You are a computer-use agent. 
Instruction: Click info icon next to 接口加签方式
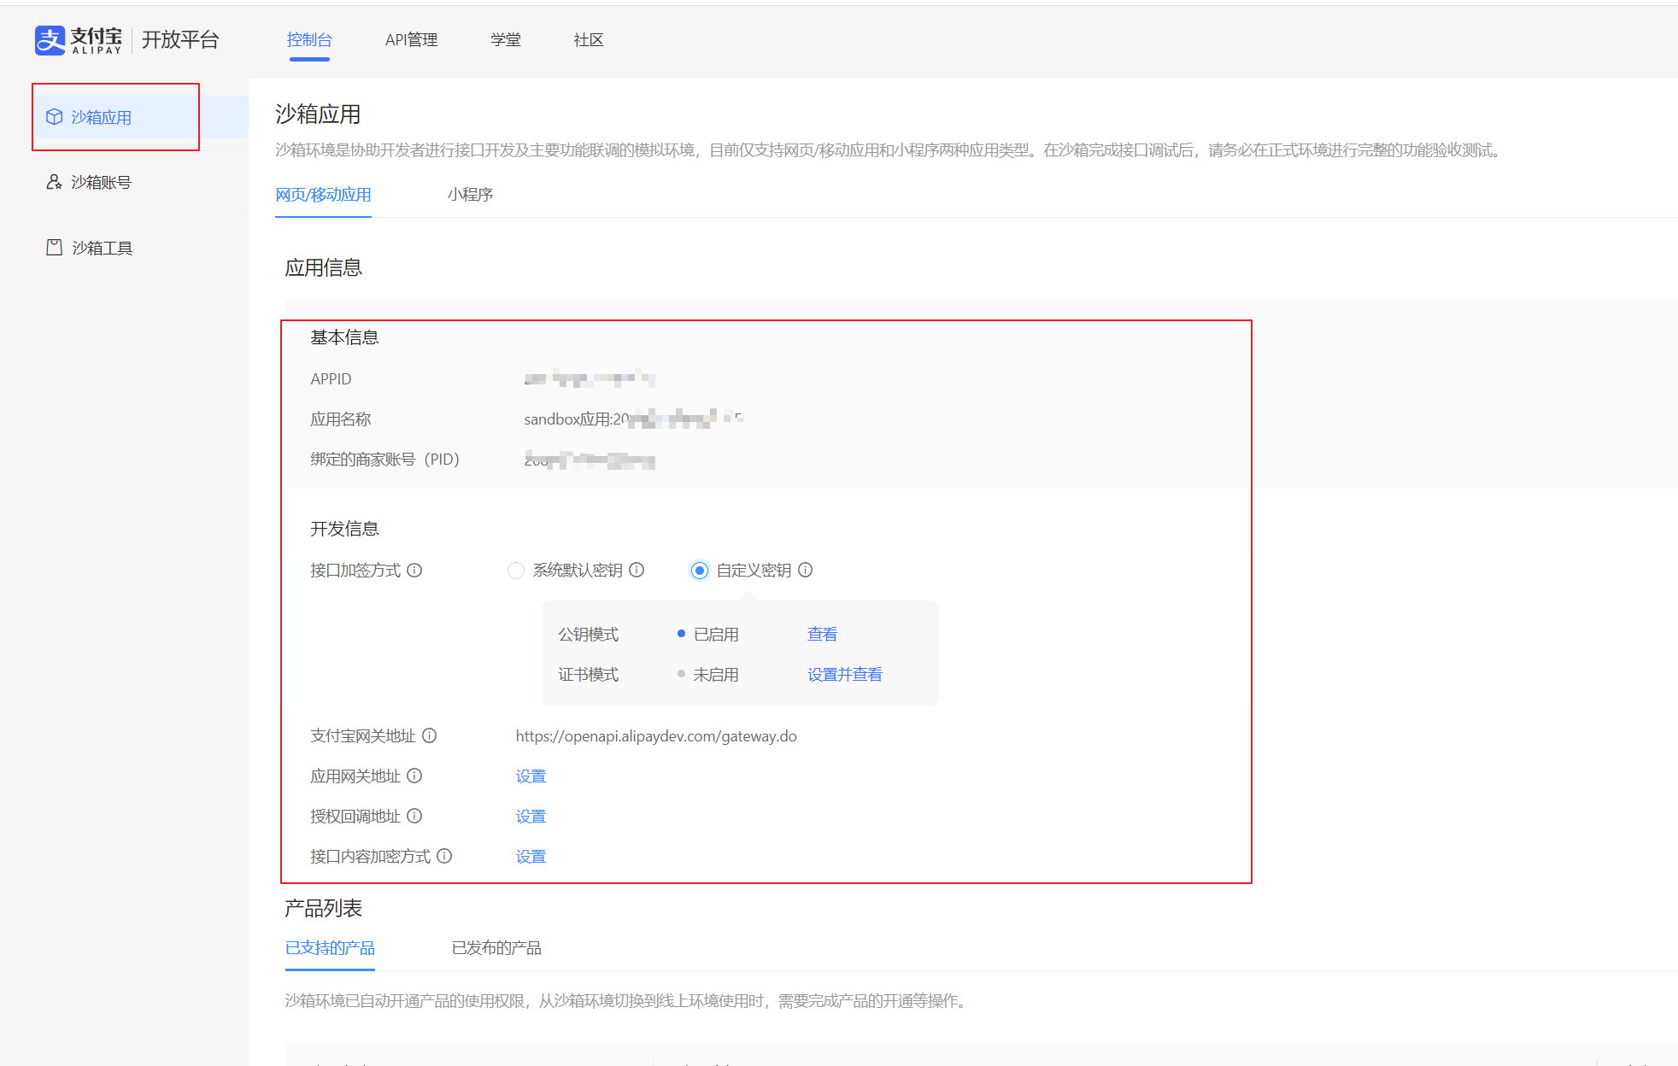point(414,570)
